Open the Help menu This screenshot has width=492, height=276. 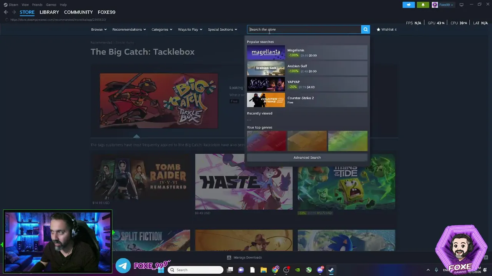63,5
